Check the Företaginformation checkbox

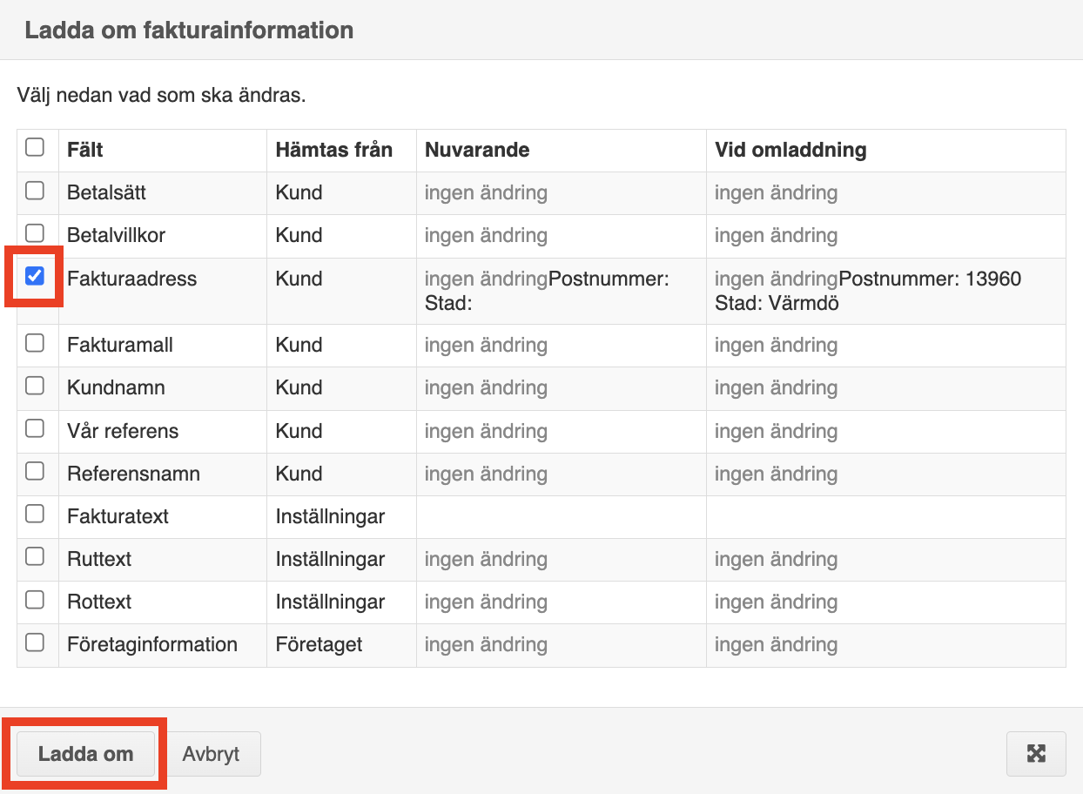tap(35, 642)
